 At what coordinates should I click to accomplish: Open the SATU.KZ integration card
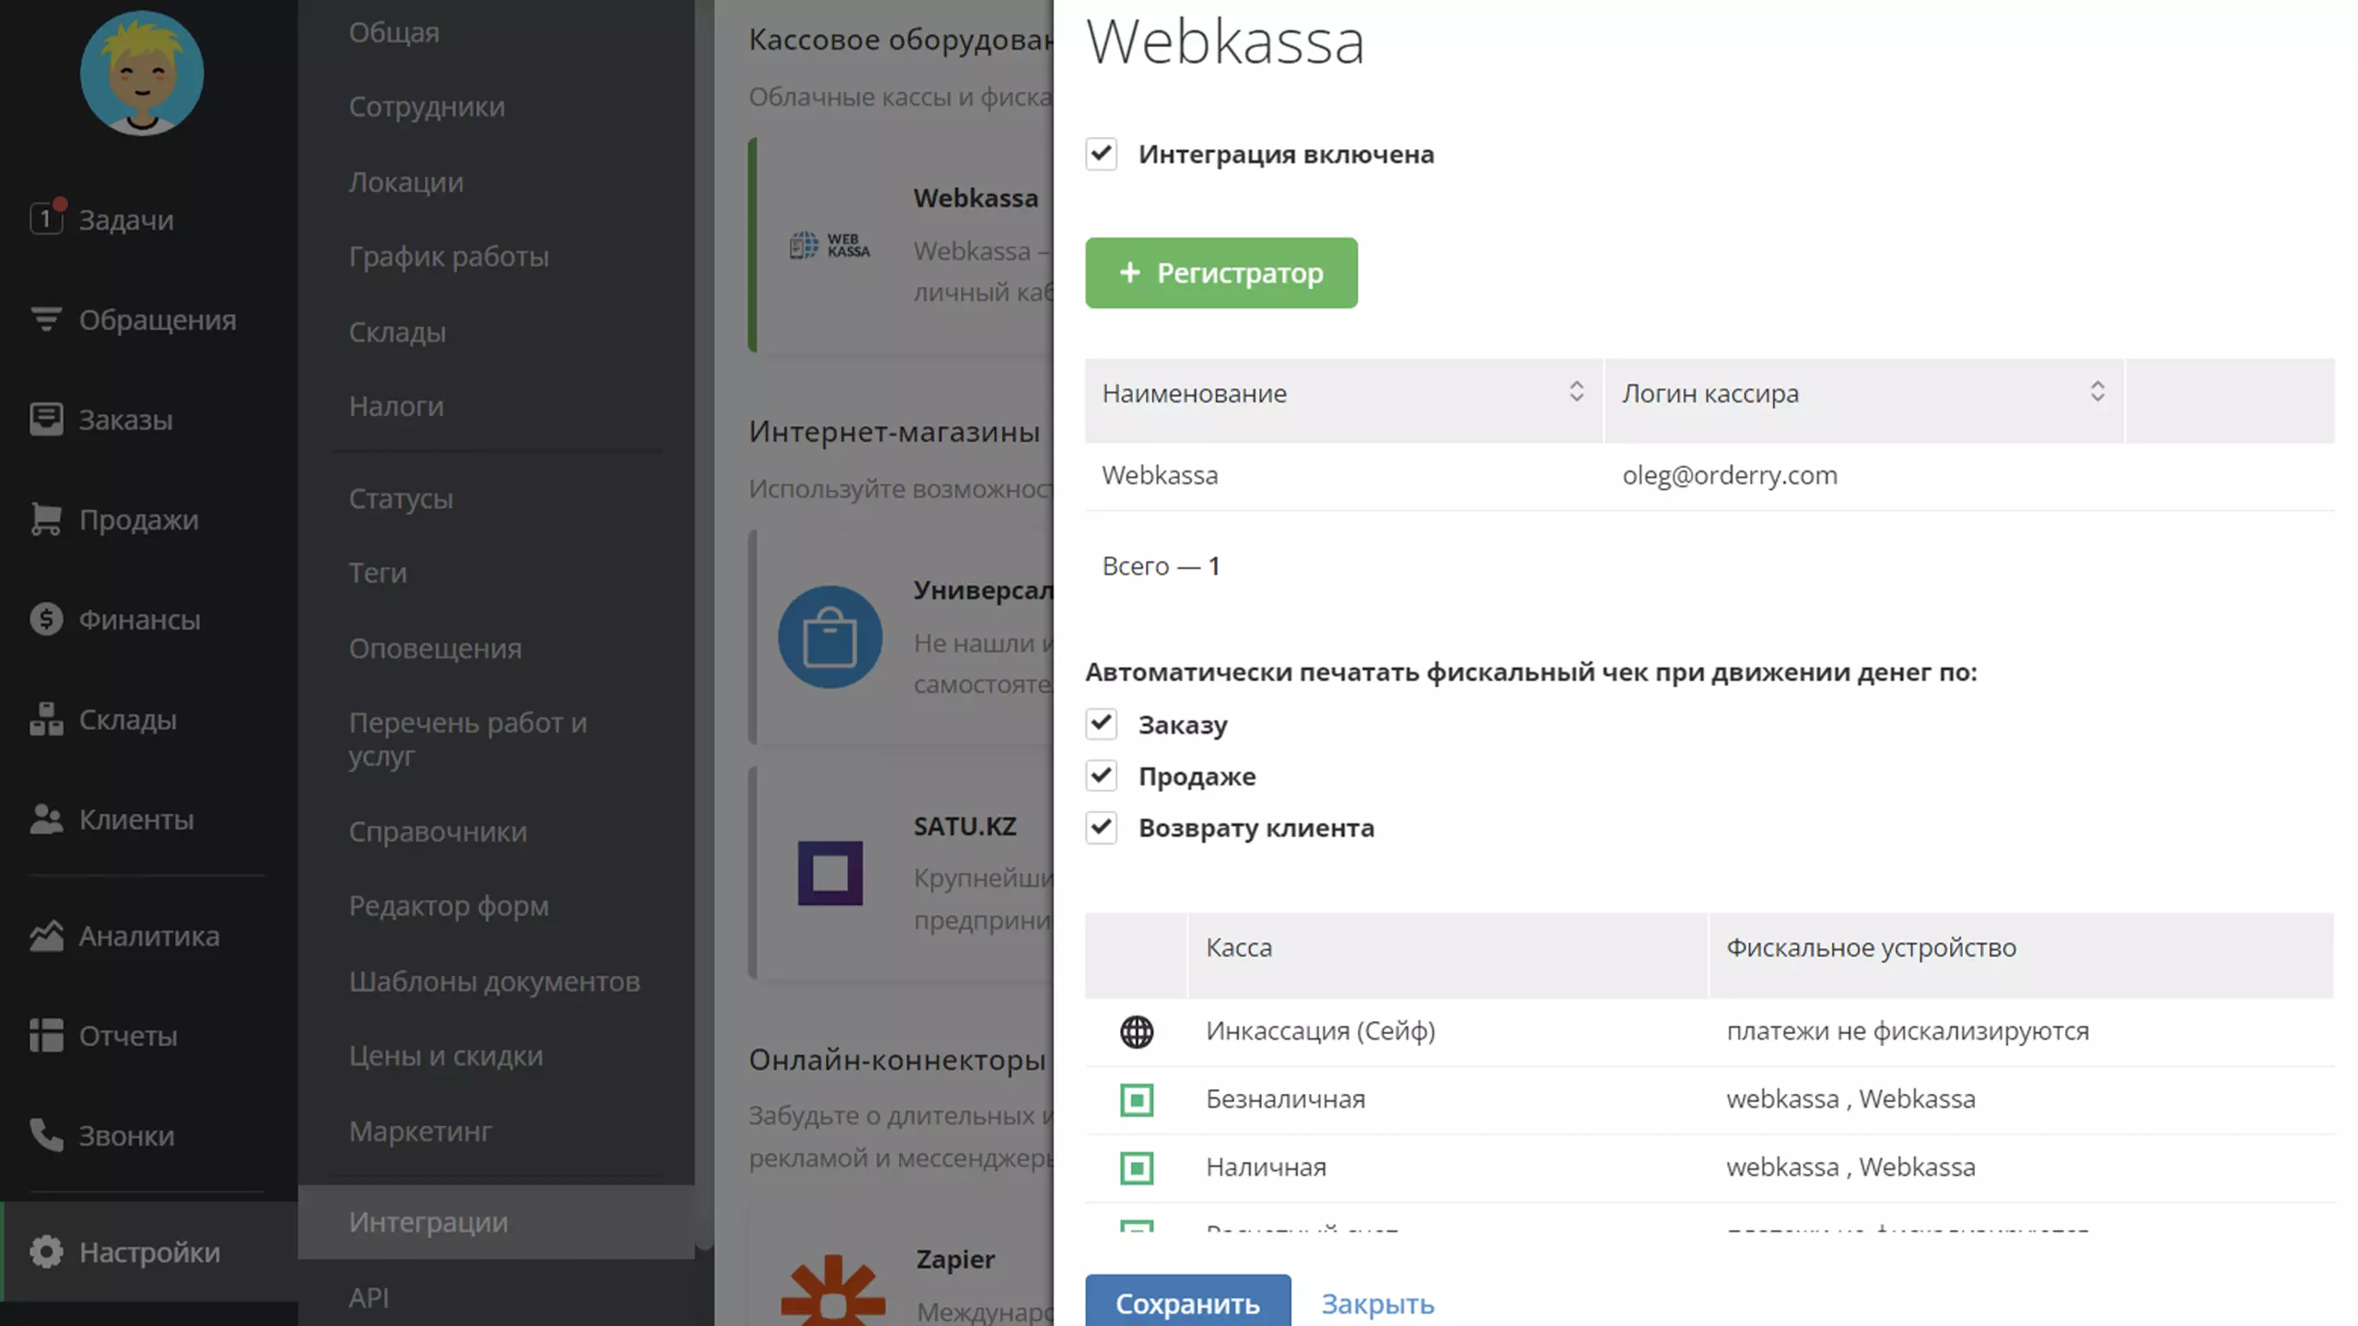tap(903, 873)
